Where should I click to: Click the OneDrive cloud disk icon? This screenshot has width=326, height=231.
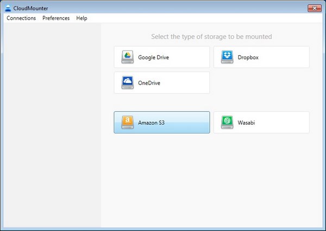pyautogui.click(x=128, y=82)
